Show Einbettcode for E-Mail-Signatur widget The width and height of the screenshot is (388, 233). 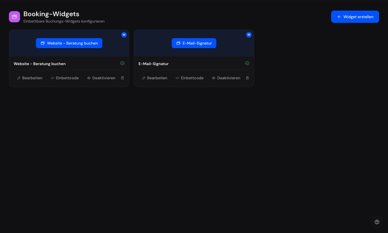click(x=190, y=78)
